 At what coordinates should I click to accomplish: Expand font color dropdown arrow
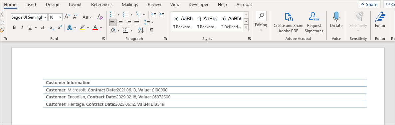101,28
